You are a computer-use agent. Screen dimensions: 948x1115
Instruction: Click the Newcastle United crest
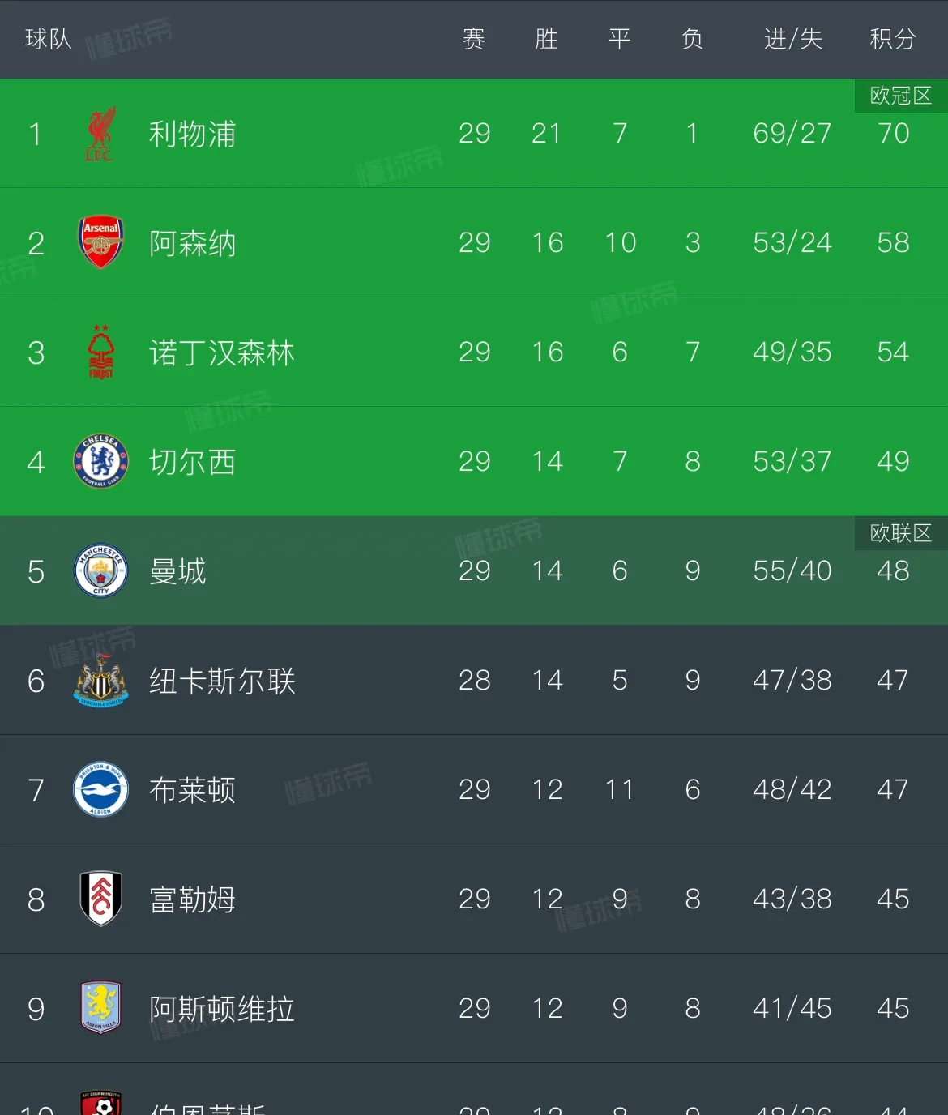click(x=100, y=681)
